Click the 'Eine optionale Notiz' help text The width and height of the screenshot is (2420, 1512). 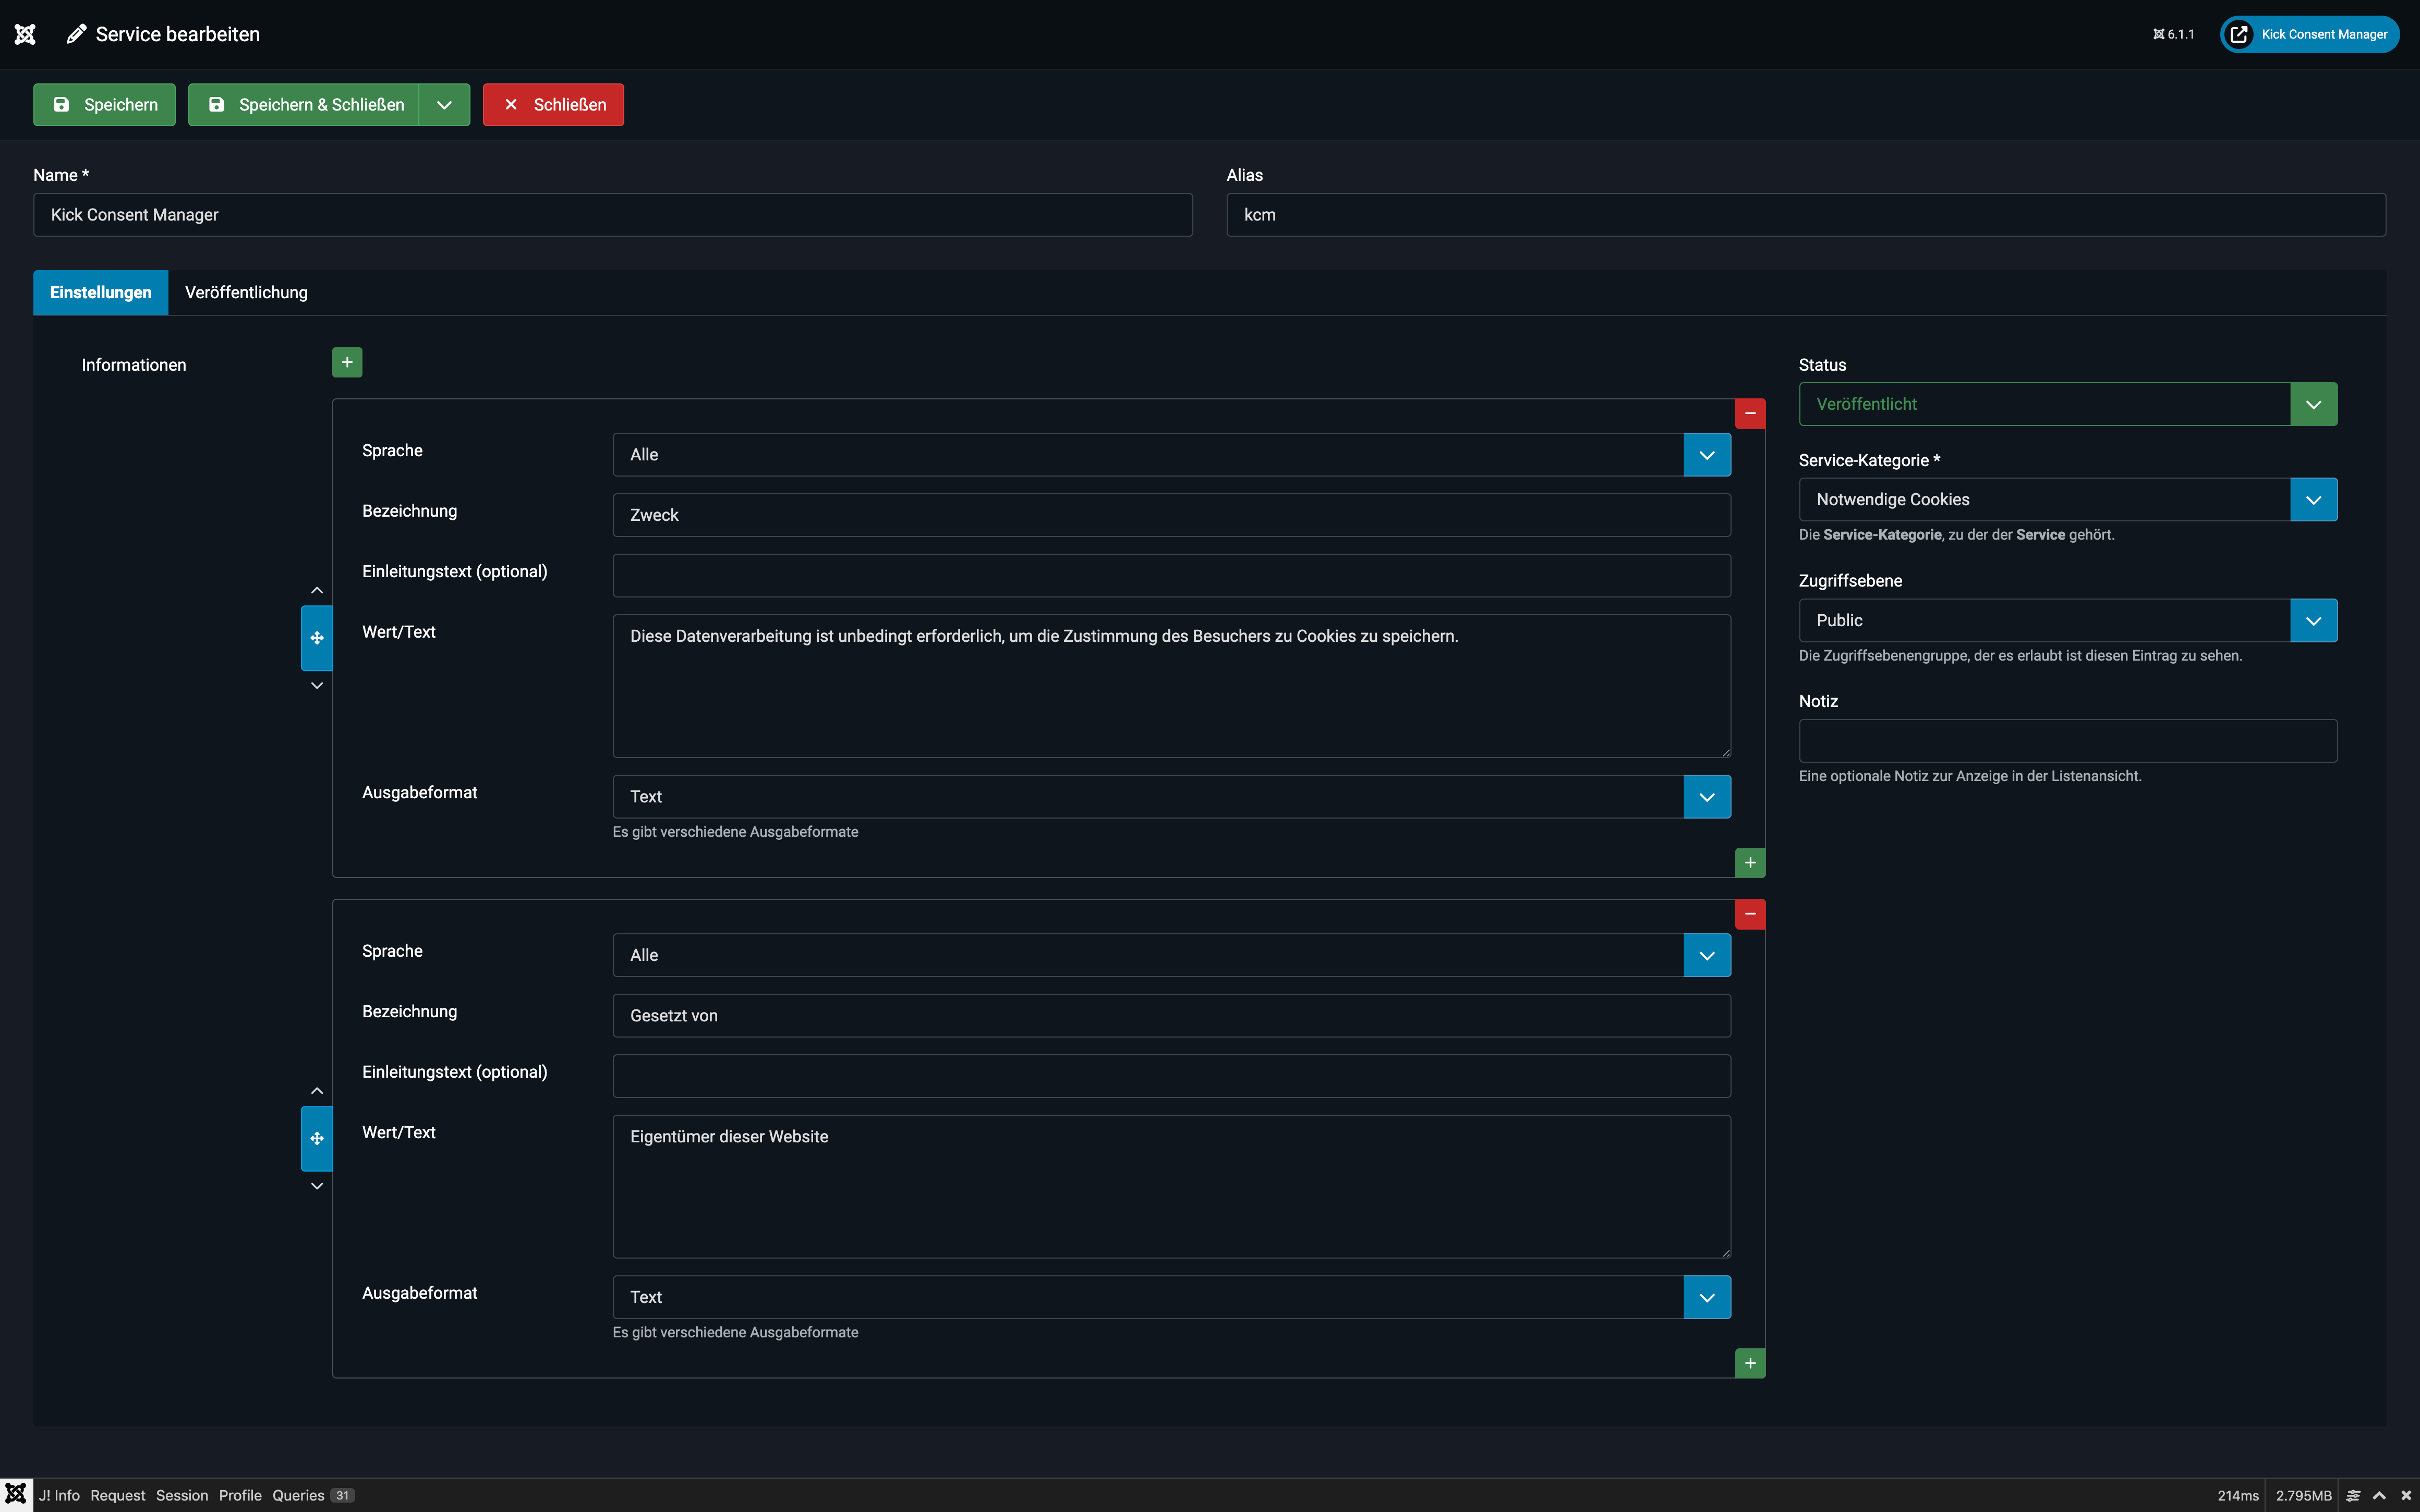pos(1970,776)
